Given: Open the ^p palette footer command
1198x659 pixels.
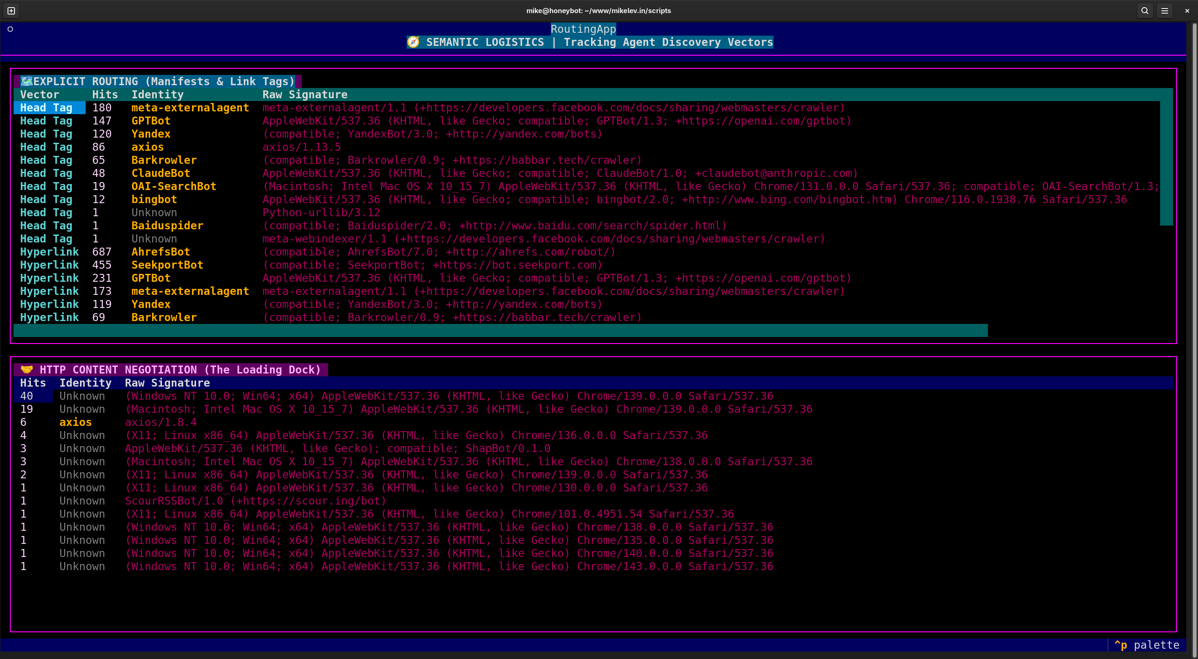Looking at the screenshot, I should (x=1147, y=645).
